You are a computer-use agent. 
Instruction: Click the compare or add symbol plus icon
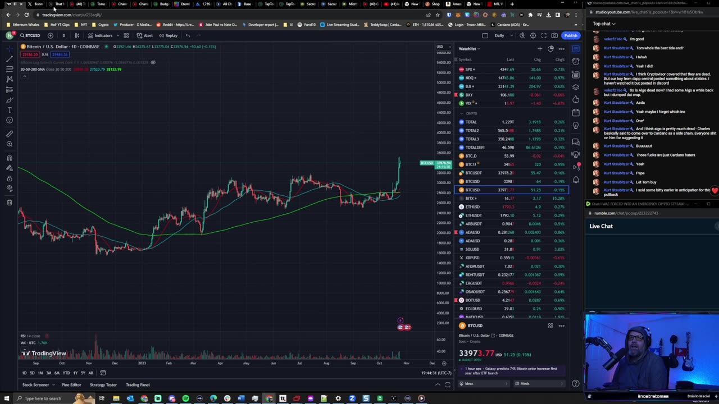pyautogui.click(x=50, y=35)
